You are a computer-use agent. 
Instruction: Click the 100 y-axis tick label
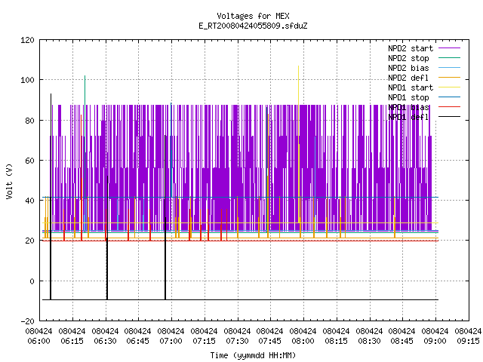click(x=27, y=81)
